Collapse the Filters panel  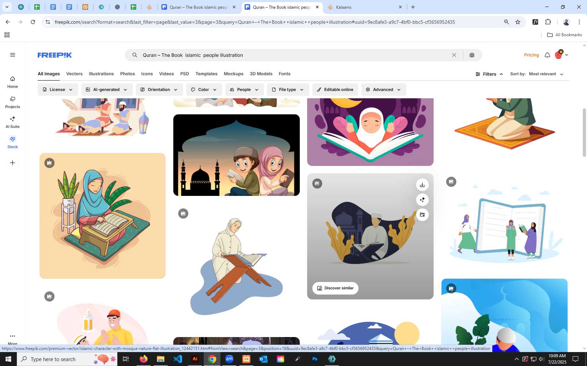pos(489,74)
